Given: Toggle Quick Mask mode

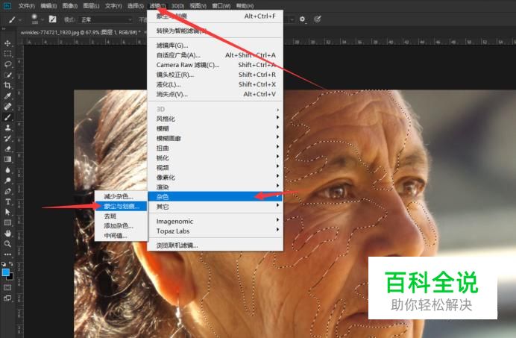Looking at the screenshot, I should pyautogui.click(x=7, y=287).
